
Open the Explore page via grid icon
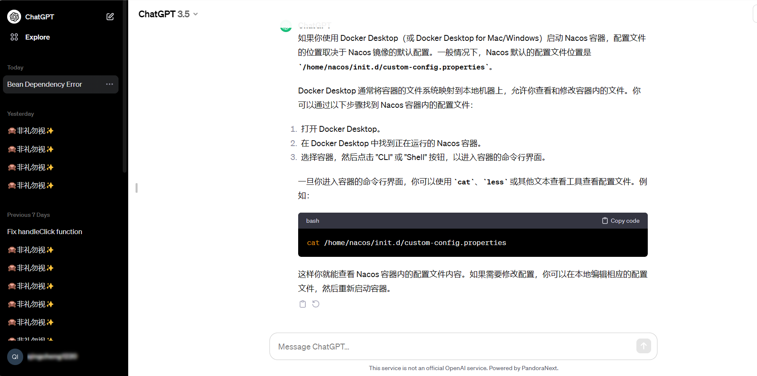pyautogui.click(x=14, y=37)
